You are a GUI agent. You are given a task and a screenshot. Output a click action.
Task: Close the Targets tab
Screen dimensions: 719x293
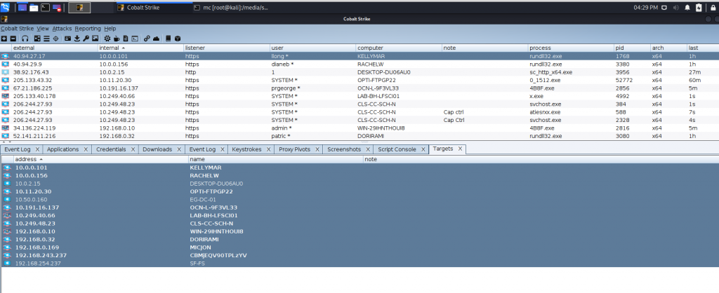coord(460,149)
